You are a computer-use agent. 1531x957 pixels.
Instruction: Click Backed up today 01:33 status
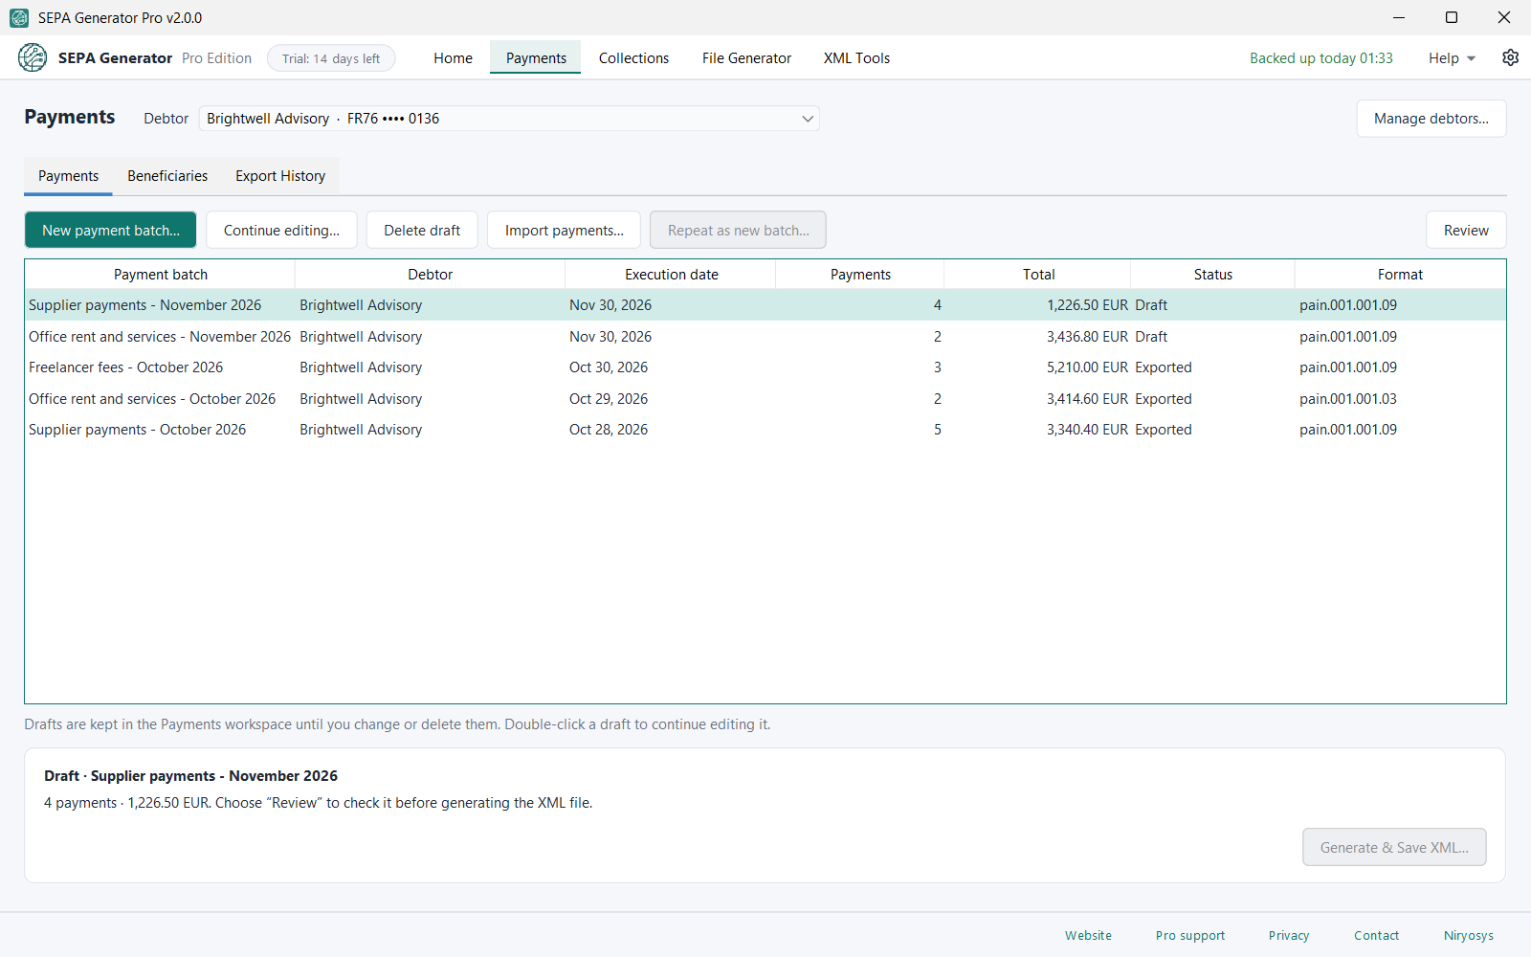tap(1320, 58)
